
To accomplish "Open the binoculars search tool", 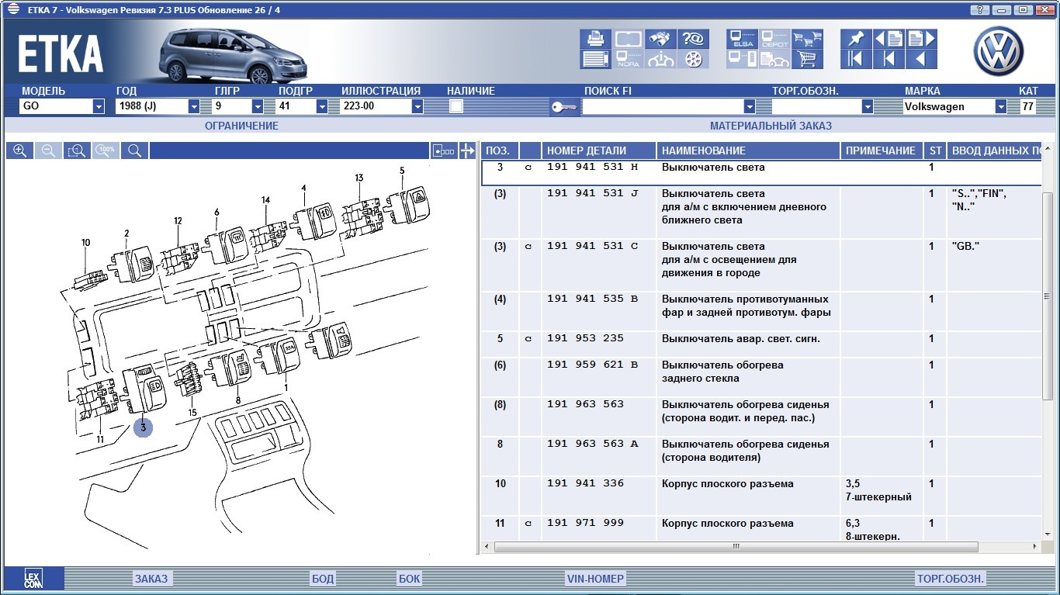I will [x=660, y=38].
